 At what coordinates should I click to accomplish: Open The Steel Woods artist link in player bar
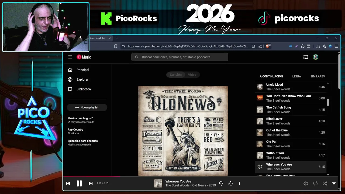177,185
